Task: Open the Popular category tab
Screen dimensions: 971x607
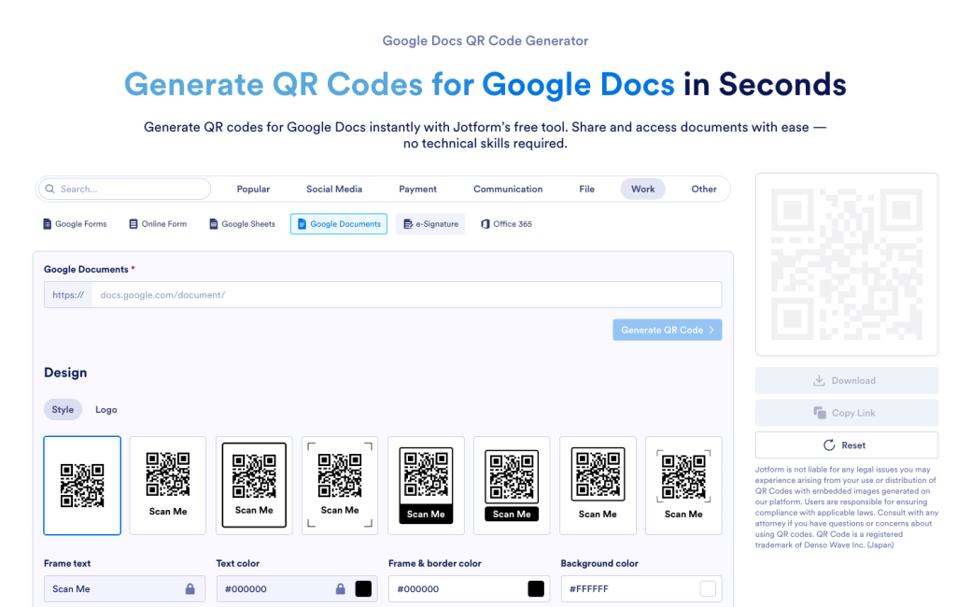Action: click(253, 189)
